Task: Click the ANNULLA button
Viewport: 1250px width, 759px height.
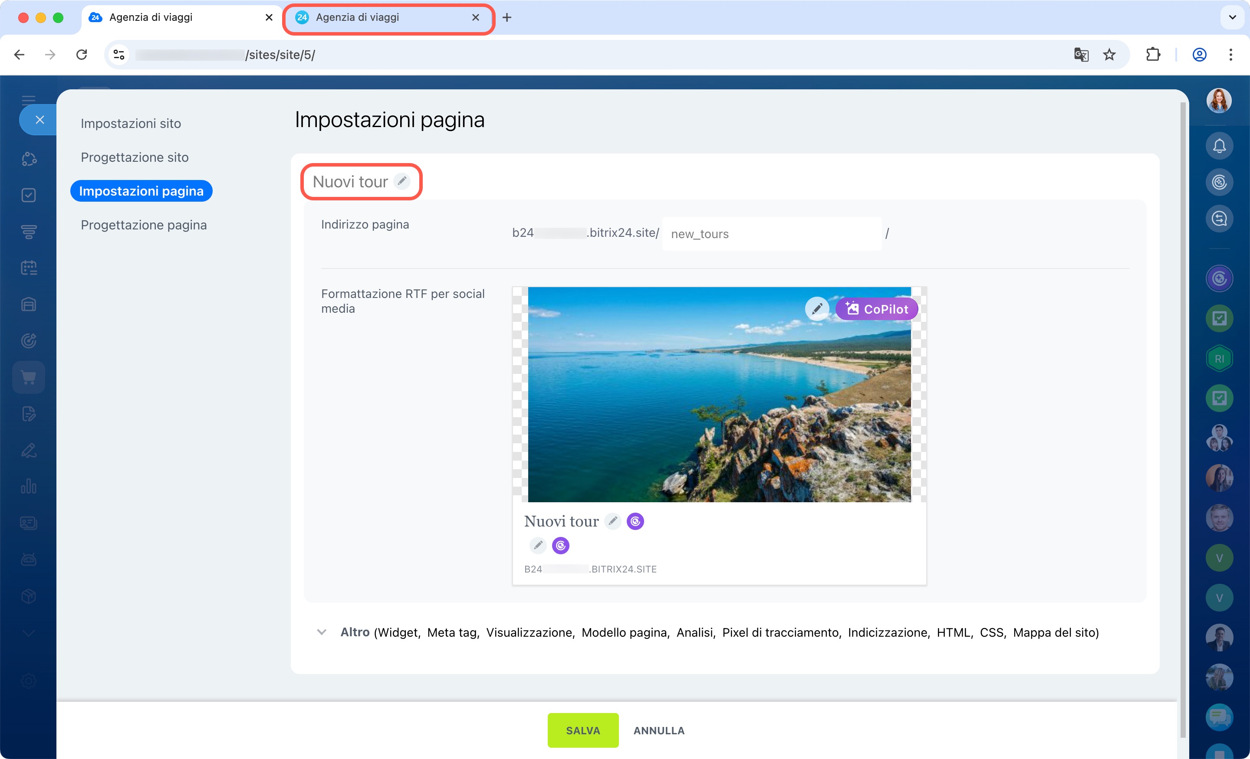Action: [x=658, y=730]
